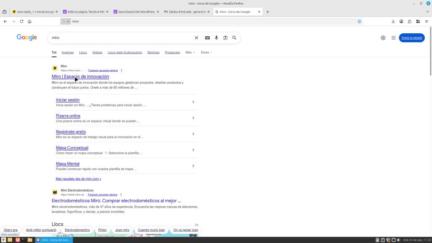432x243 pixels.
Task: Open search by image camera icon
Action: click(x=225, y=38)
